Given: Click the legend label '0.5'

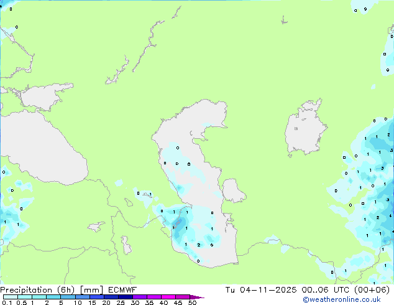Looking at the screenshot, I should 22,303.
